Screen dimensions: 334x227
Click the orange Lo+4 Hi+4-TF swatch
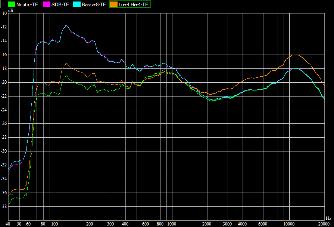click(114, 4)
